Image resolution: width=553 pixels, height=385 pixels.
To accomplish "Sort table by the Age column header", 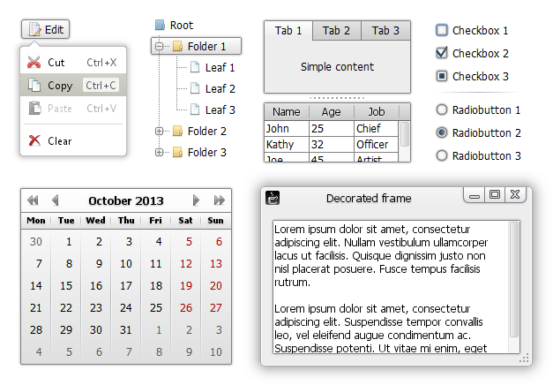I will click(x=331, y=111).
